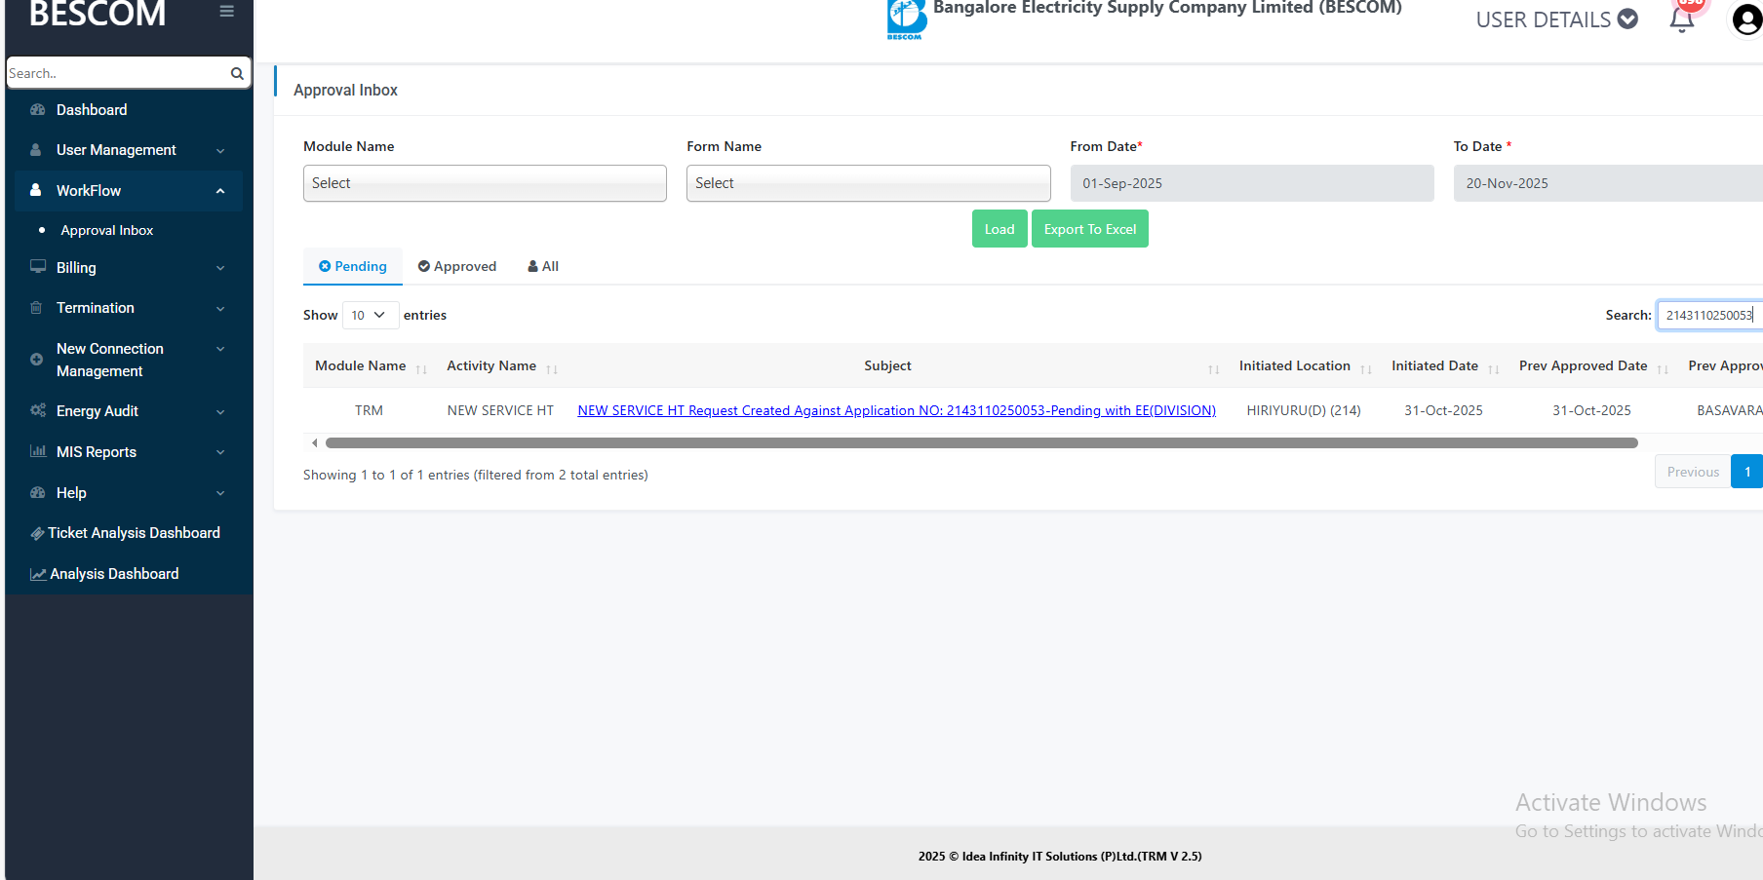Click the MIS Reports bar chart icon

point(38,451)
